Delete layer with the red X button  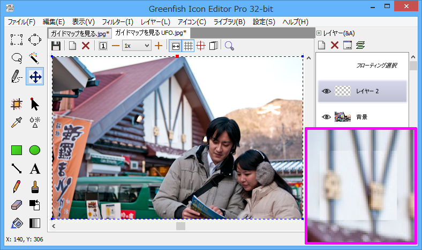point(335,45)
